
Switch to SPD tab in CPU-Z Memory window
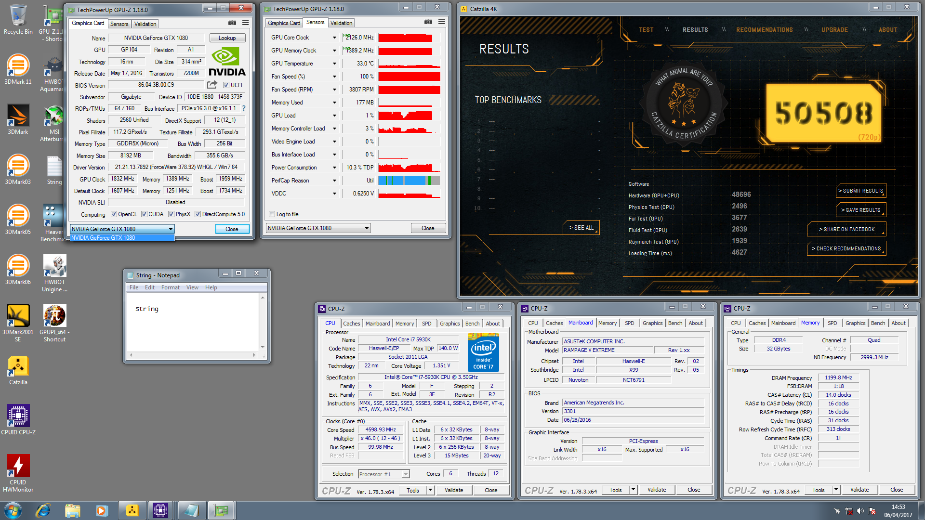(x=832, y=323)
